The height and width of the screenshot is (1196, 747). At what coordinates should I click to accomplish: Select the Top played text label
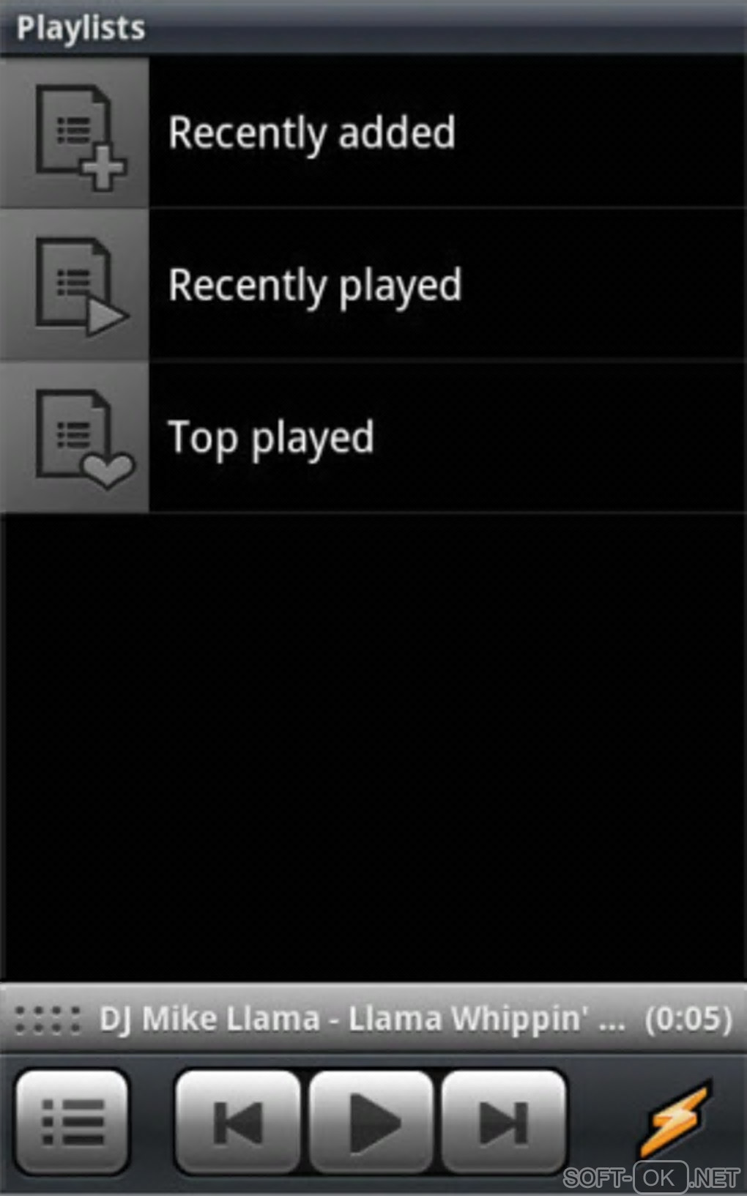point(271,439)
